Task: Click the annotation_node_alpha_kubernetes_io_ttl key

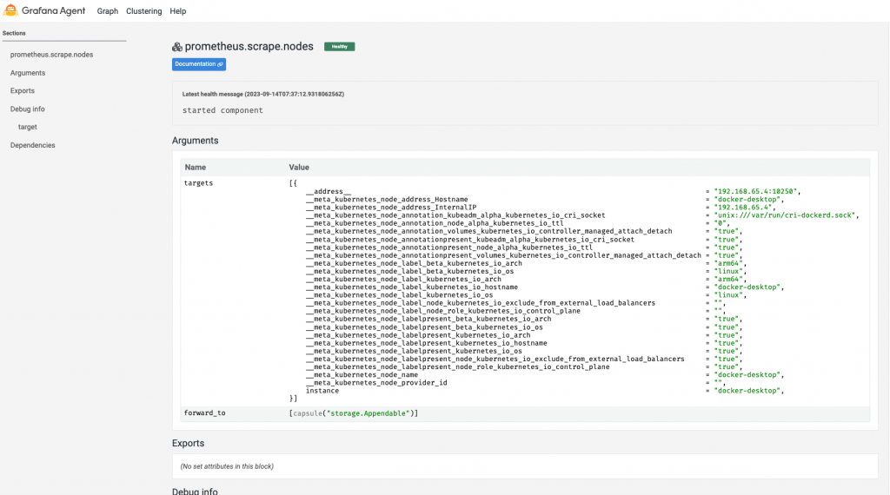Action: coord(435,223)
